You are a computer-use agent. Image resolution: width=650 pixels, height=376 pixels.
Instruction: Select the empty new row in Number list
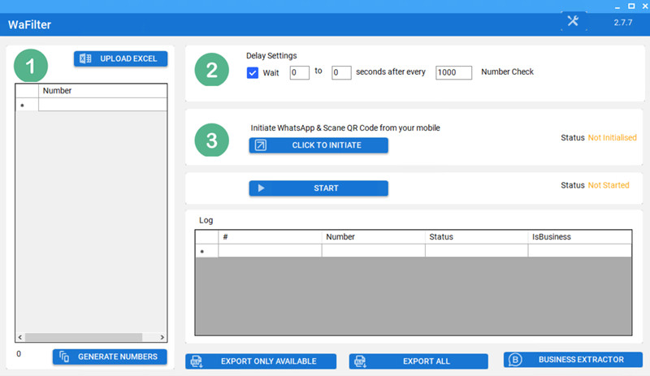point(103,105)
